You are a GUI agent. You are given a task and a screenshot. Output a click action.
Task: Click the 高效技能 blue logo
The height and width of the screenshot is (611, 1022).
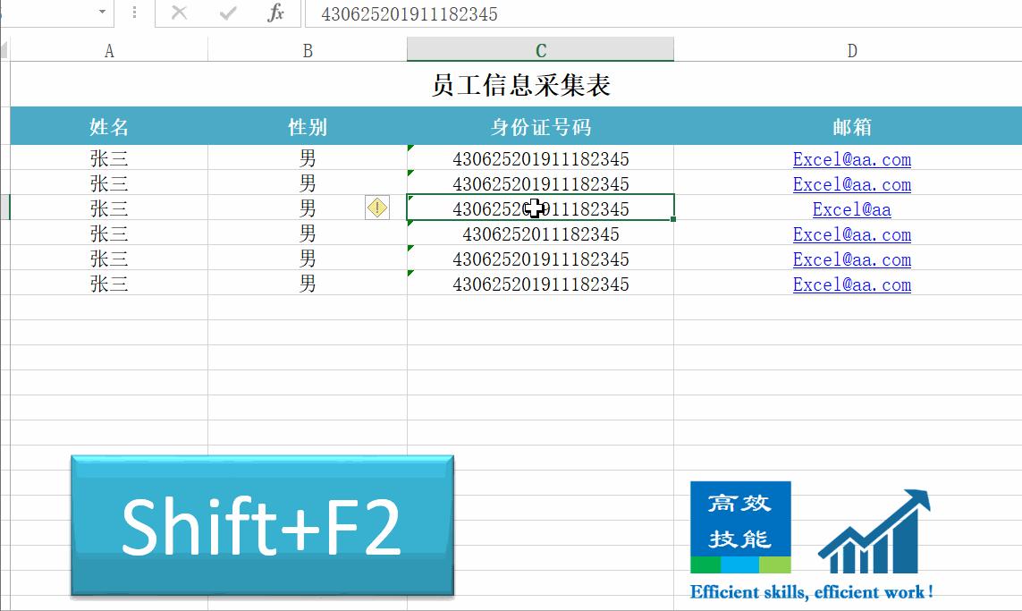point(740,526)
